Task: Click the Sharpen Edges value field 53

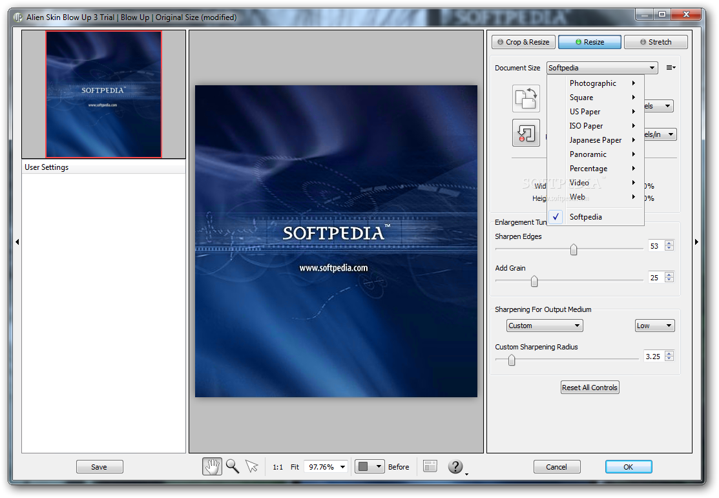Action: (656, 246)
